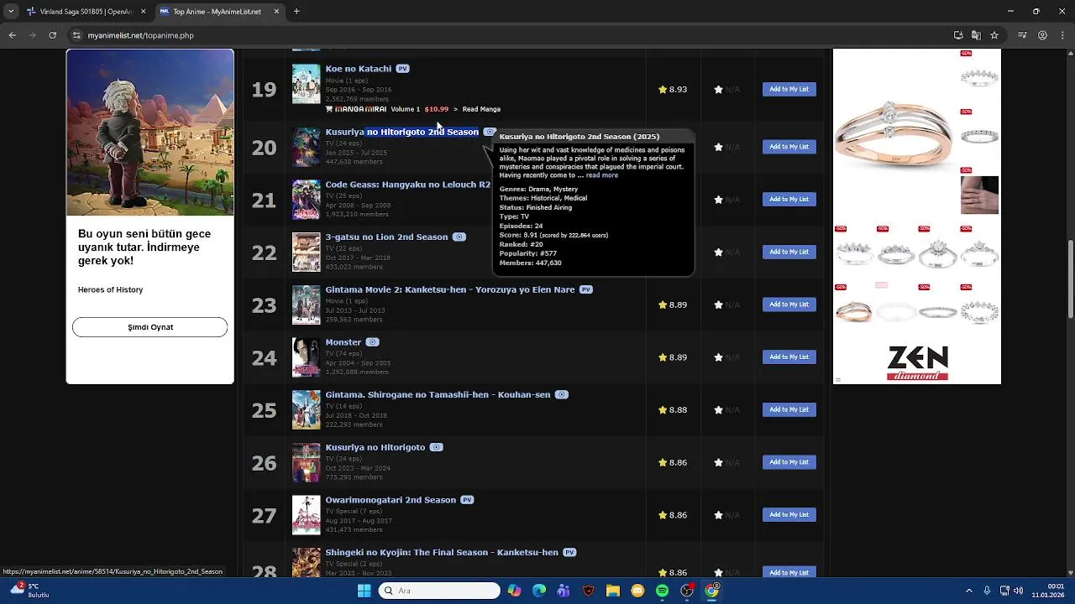Click the install app icon in address bar
The image size is (1075, 604).
[x=958, y=35]
